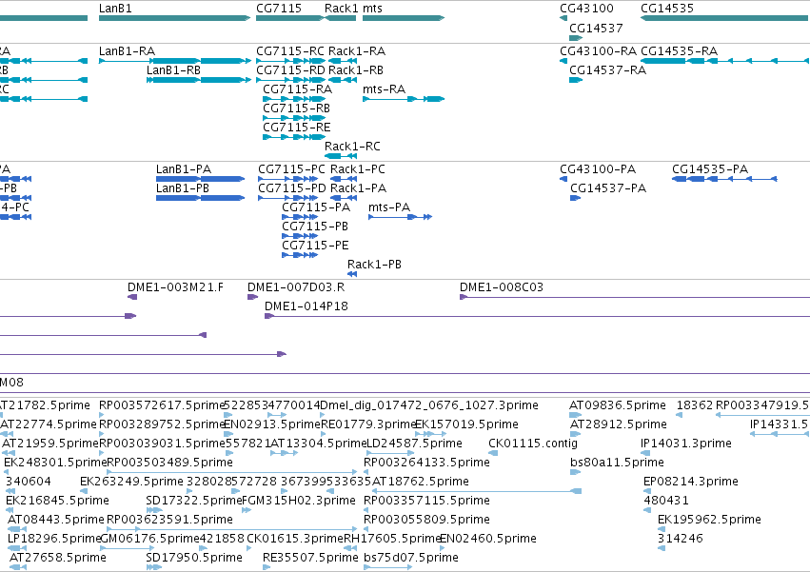
Task: Click the bs80a11.5prime EST label
Action: coord(618,463)
